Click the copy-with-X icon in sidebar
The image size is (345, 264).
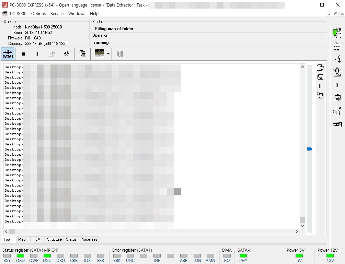pos(337,111)
